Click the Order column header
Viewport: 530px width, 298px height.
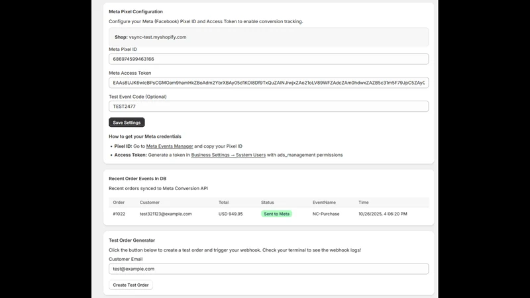(x=119, y=203)
